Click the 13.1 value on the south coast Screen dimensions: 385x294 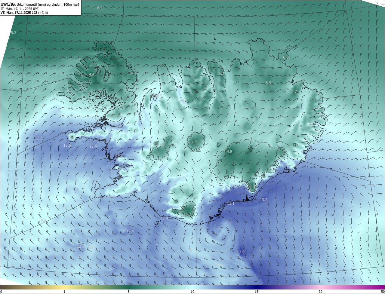point(231,204)
